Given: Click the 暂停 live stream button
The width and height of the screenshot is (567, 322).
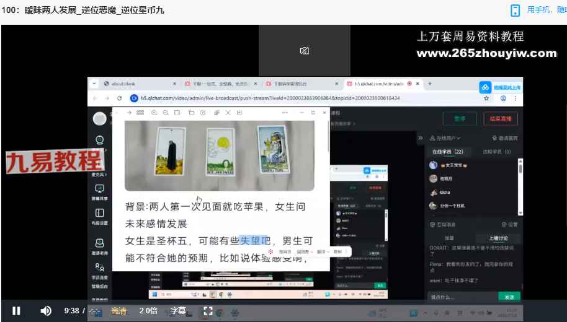Looking at the screenshot, I should click(x=460, y=119).
